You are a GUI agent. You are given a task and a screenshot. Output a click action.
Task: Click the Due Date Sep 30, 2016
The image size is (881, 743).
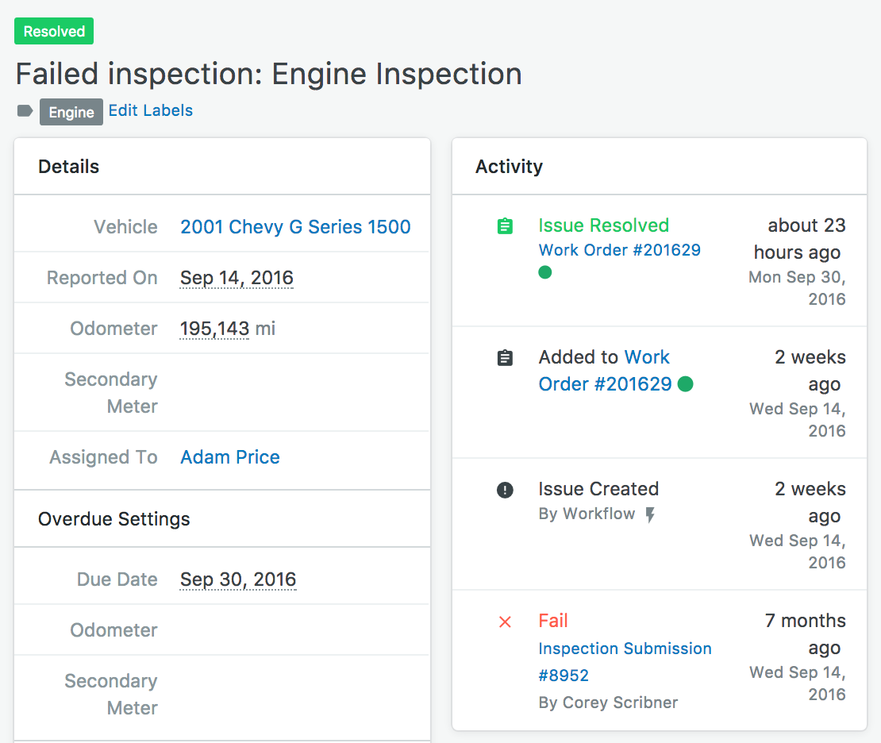tap(238, 579)
